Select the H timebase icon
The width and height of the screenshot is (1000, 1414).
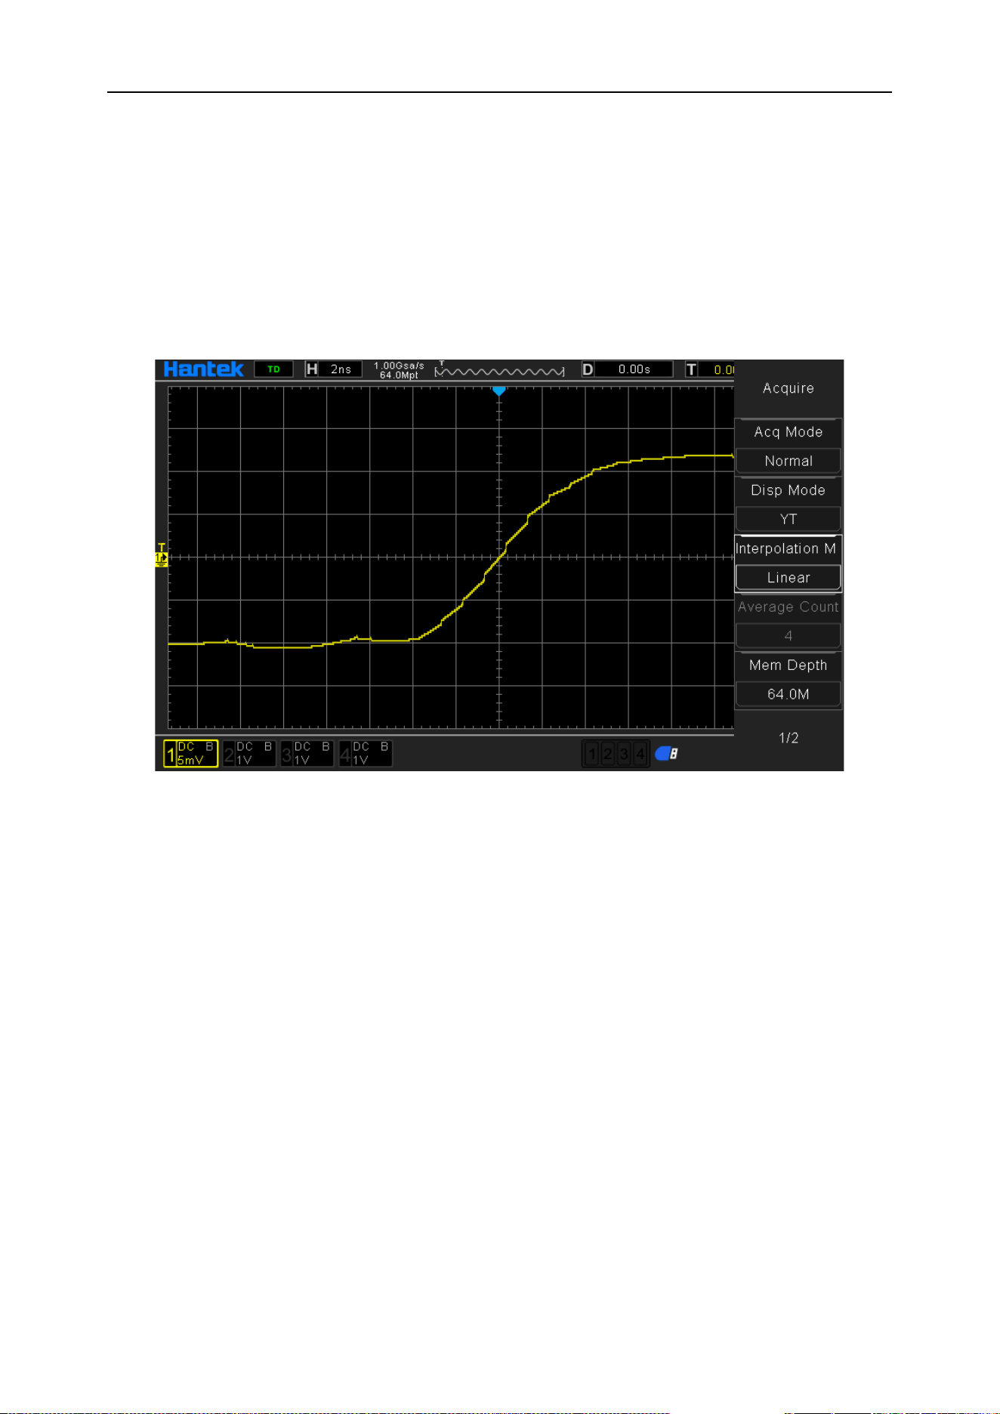point(311,369)
